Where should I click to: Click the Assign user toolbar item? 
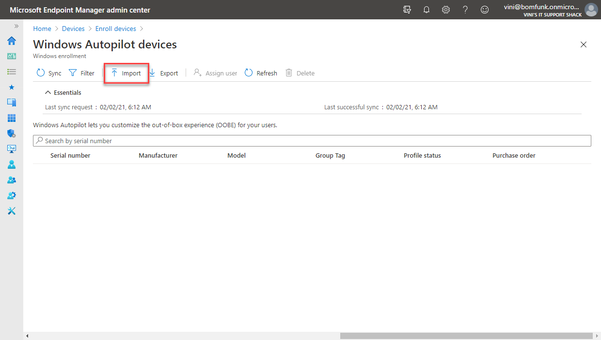click(215, 73)
